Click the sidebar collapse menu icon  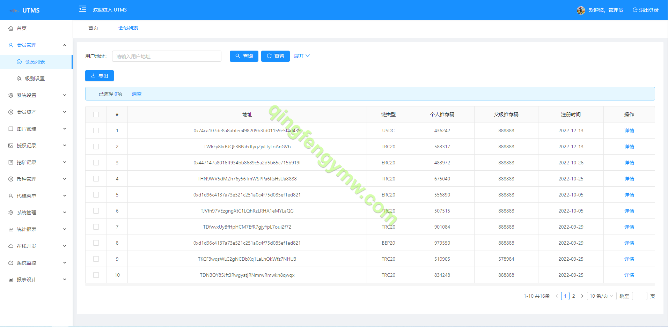coord(83,9)
